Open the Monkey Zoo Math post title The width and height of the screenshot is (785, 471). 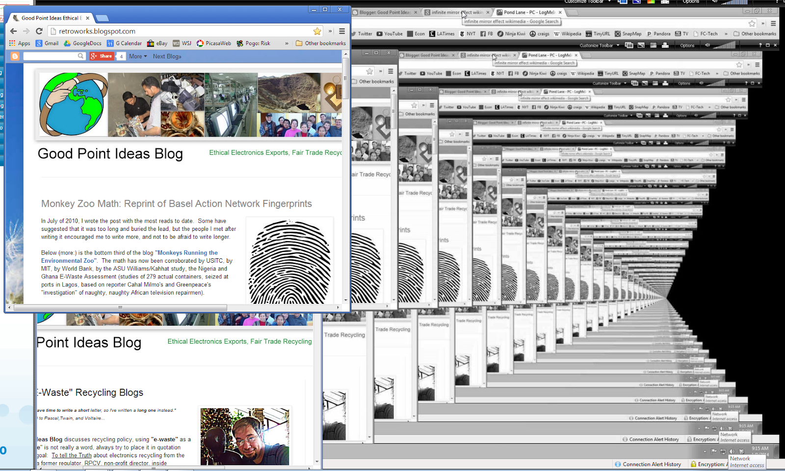(x=177, y=203)
